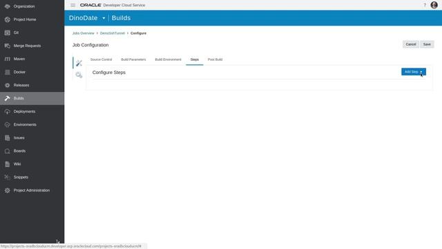Open the Snippets scissors icon
Viewport: 442px width, 249px height.
click(8, 177)
